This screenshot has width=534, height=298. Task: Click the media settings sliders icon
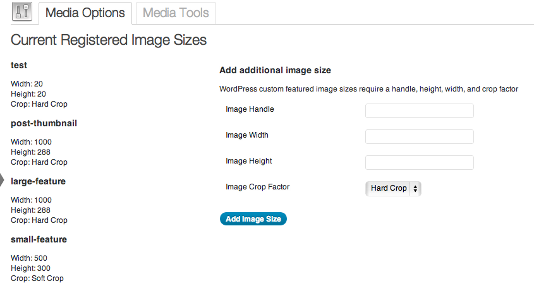[x=22, y=12]
